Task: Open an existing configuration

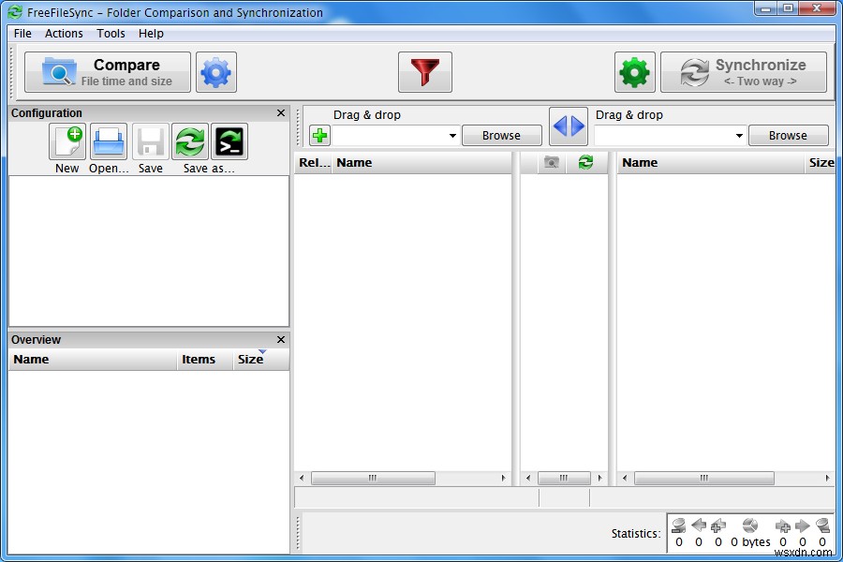Action: [x=108, y=142]
